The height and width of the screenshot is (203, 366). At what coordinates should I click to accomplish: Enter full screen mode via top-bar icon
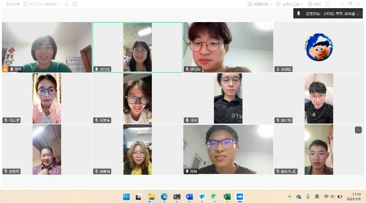pyautogui.click(x=328, y=4)
